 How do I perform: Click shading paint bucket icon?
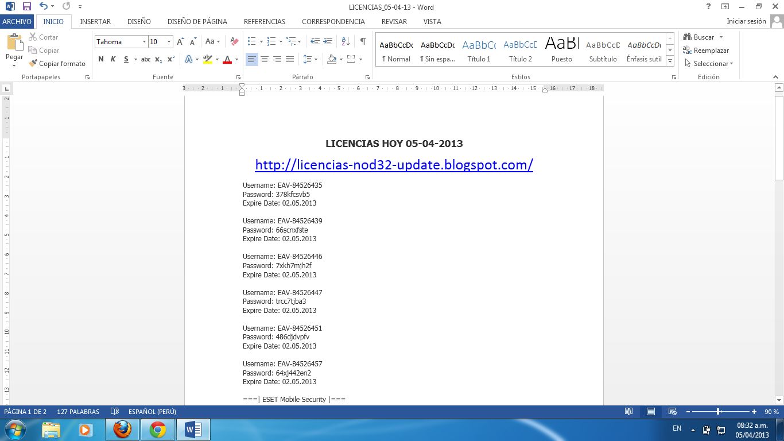[x=331, y=59]
